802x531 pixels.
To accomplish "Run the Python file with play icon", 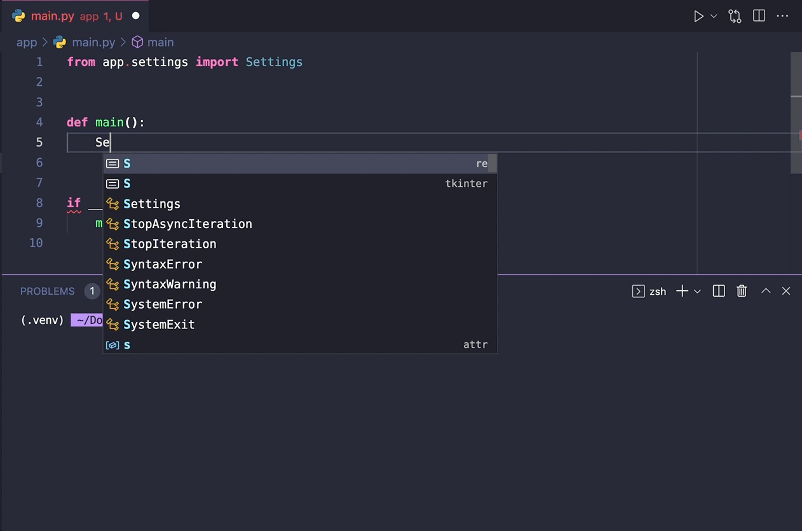I will point(698,17).
